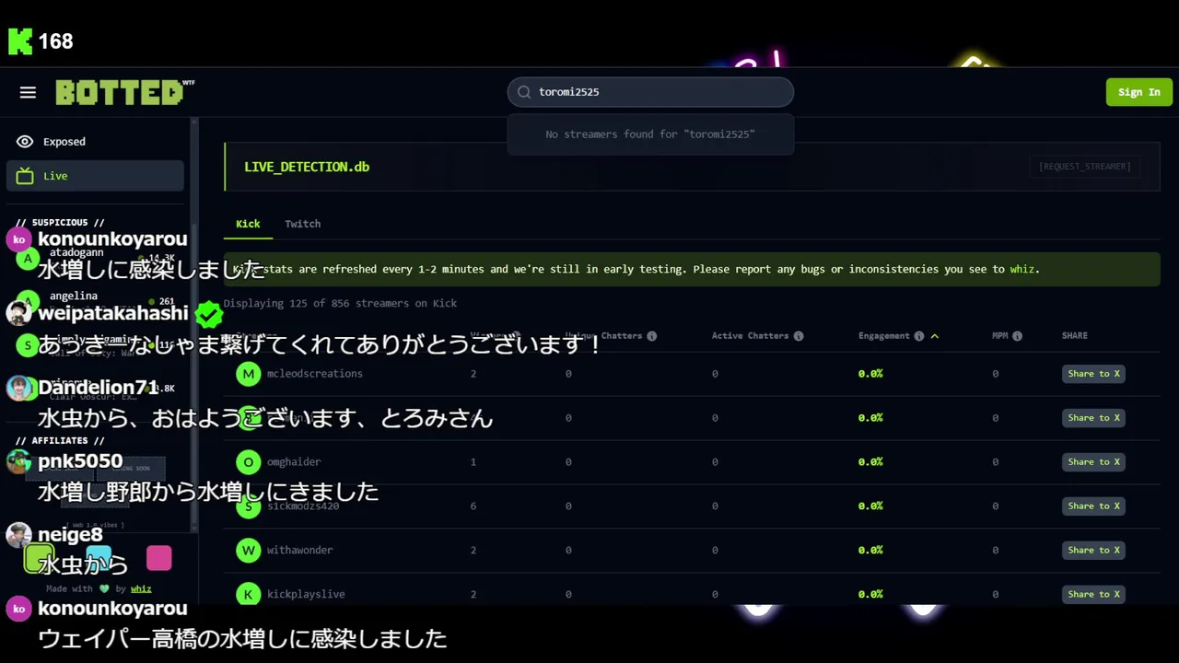Click atadogann in Suspicious list
The height and width of the screenshot is (663, 1179).
tap(76, 252)
